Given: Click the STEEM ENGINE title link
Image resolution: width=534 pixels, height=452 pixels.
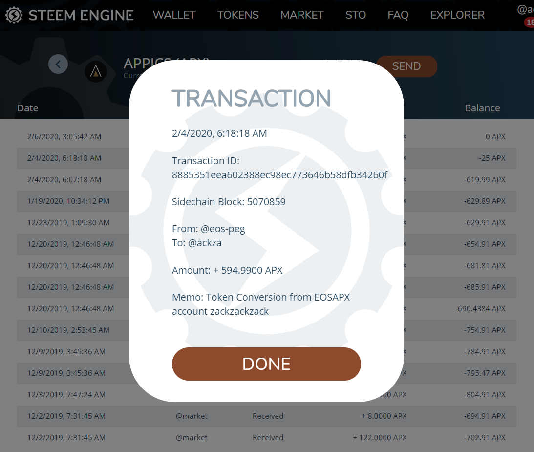Looking at the screenshot, I should (81, 15).
